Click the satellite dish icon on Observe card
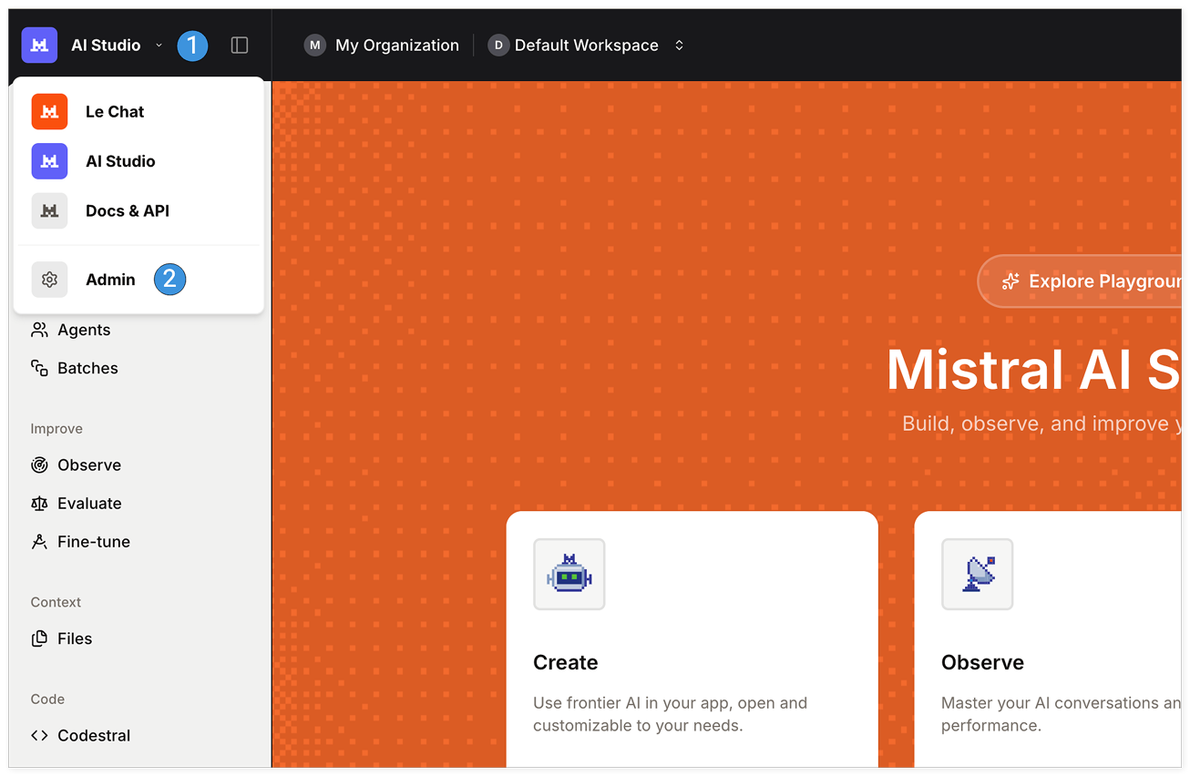Viewport: 1190px width, 776px height. tap(978, 575)
